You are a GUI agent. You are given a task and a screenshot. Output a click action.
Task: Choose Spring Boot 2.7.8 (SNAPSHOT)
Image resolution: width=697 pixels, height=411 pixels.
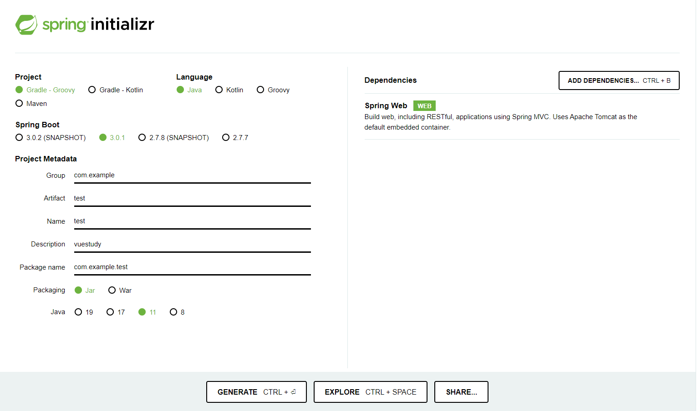[173, 138]
